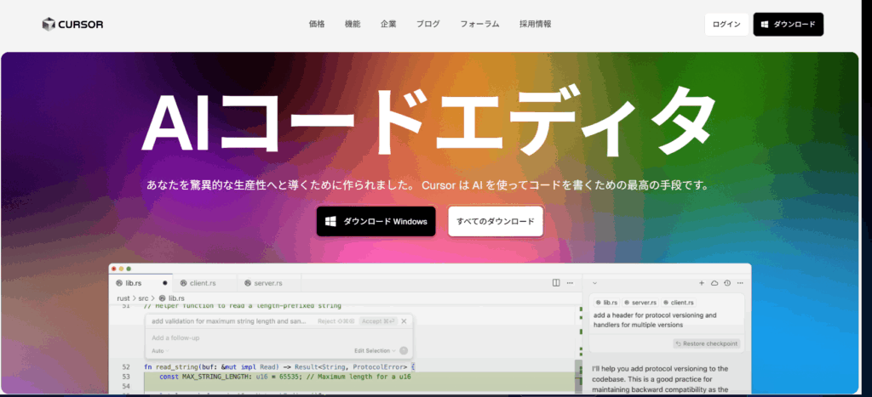Collapse the chat panel using the chevron
Viewport: 872px width, 397px height.
click(x=594, y=282)
